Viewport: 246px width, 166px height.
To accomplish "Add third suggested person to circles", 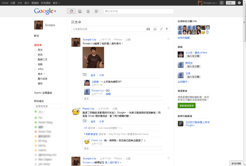I will tap(193, 77).
